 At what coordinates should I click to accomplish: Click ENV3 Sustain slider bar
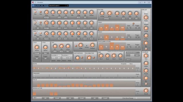click(x=112, y=46)
